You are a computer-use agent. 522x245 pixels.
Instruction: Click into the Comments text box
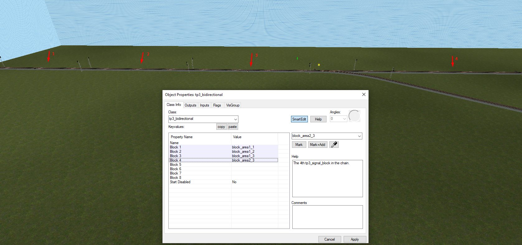[x=327, y=217]
